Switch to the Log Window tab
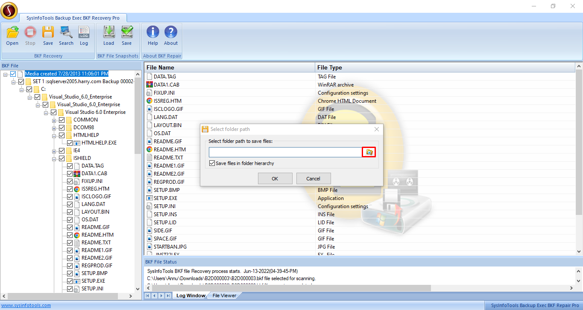The width and height of the screenshot is (583, 310). pyautogui.click(x=190, y=296)
